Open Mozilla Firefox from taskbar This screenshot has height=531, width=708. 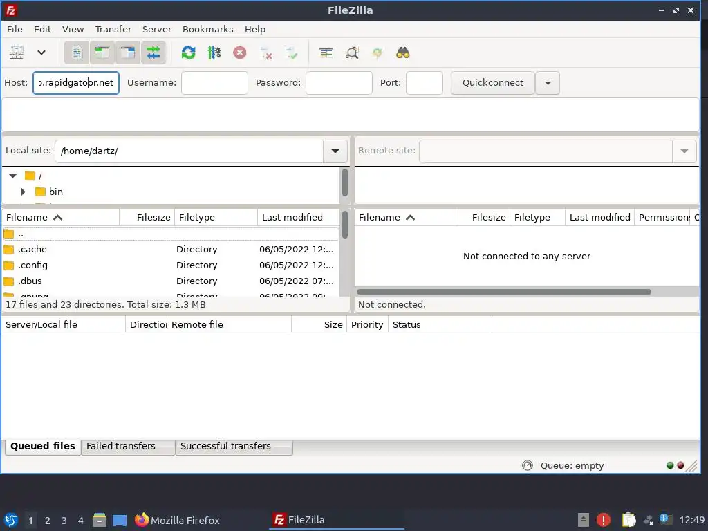point(177,520)
